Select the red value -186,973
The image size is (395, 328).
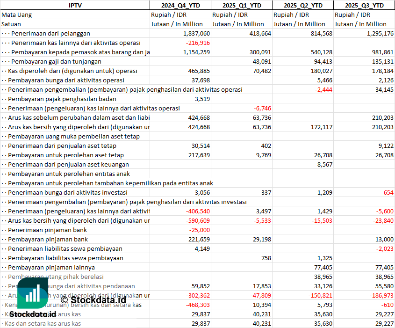pyautogui.click(x=381, y=295)
